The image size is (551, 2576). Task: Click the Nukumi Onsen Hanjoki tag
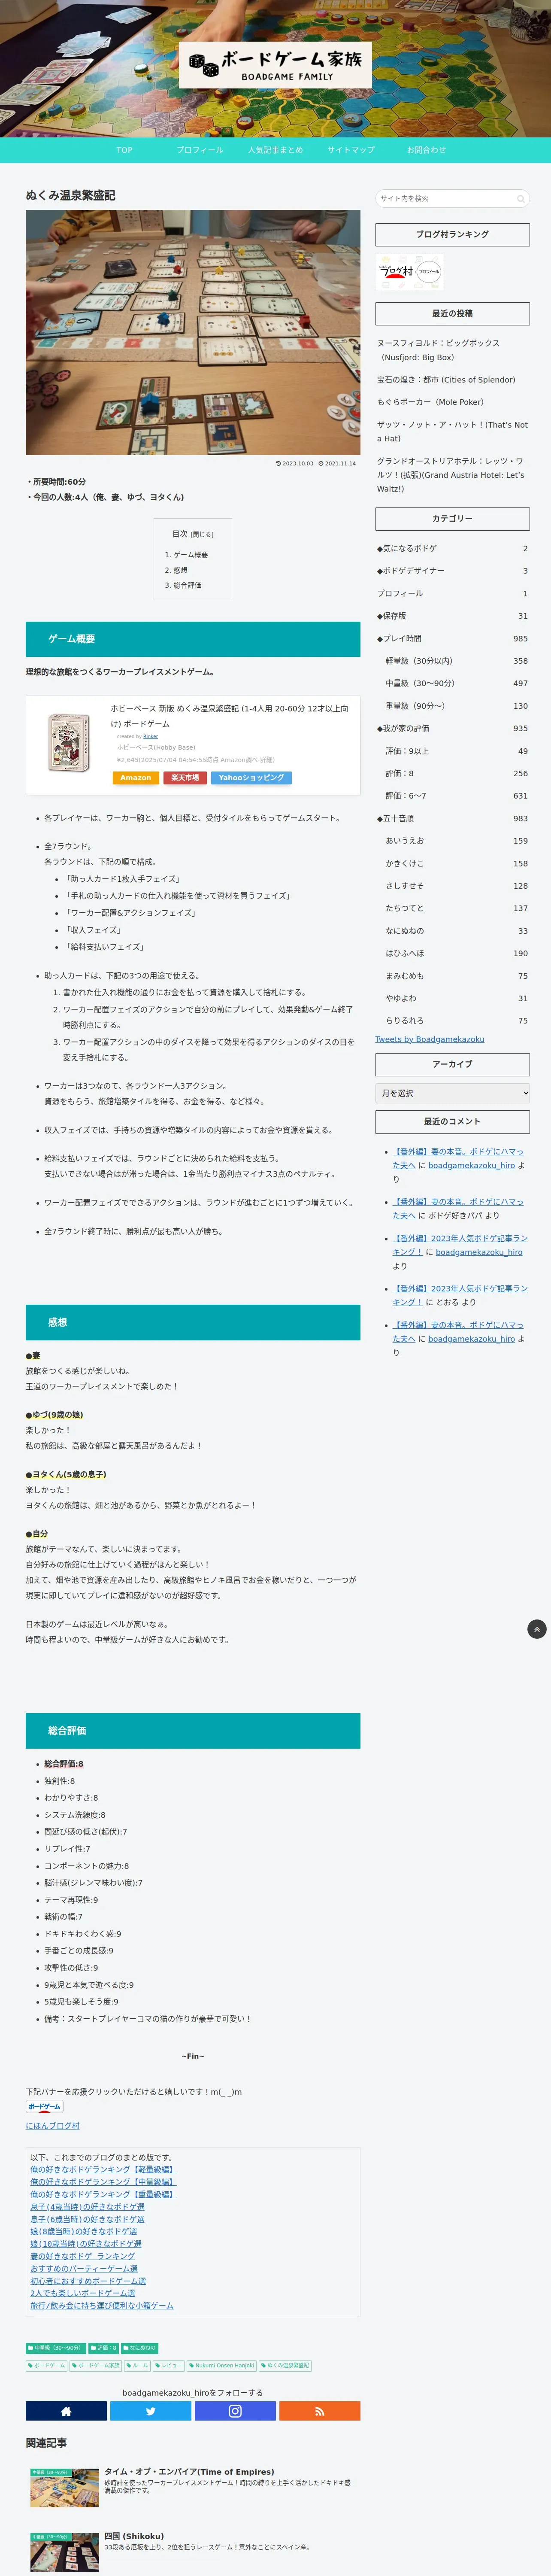click(x=222, y=2366)
